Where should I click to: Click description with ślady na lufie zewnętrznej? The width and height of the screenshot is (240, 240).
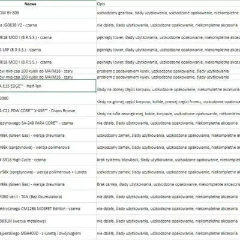(x=168, y=111)
